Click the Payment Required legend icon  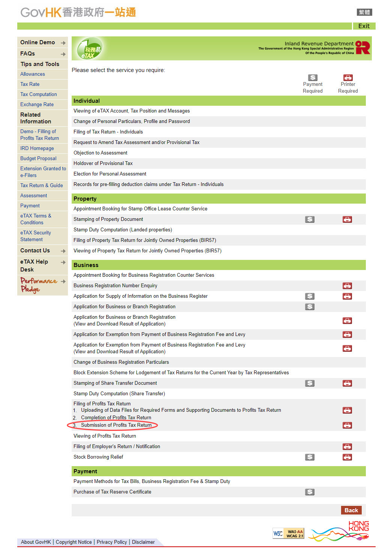(x=313, y=78)
